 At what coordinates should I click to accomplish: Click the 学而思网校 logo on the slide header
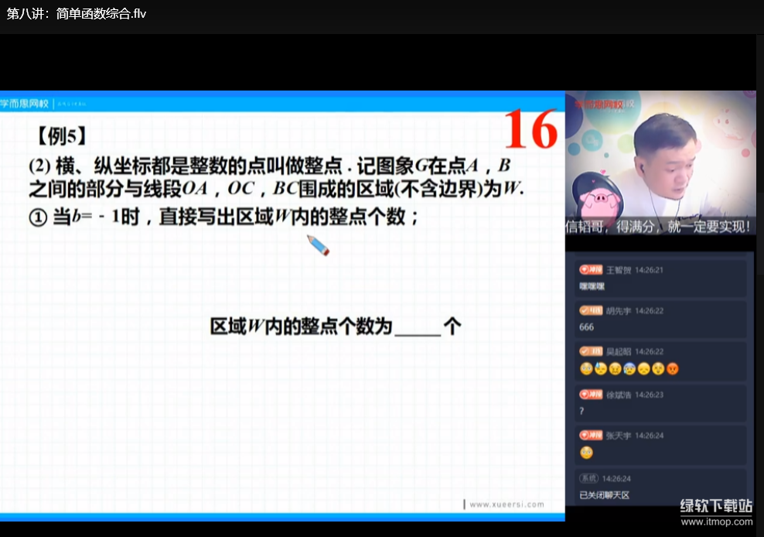25,104
